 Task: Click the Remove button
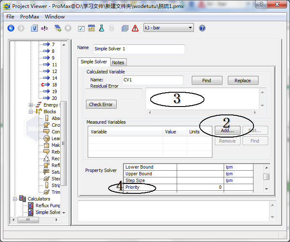pos(227,141)
